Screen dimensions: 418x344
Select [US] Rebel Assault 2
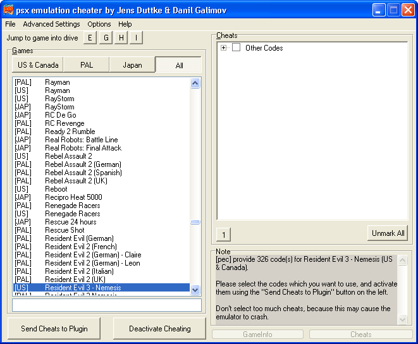point(102,156)
